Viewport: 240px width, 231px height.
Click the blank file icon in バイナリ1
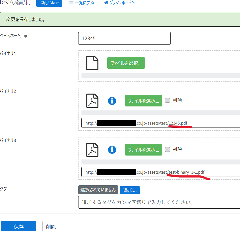[92, 63]
